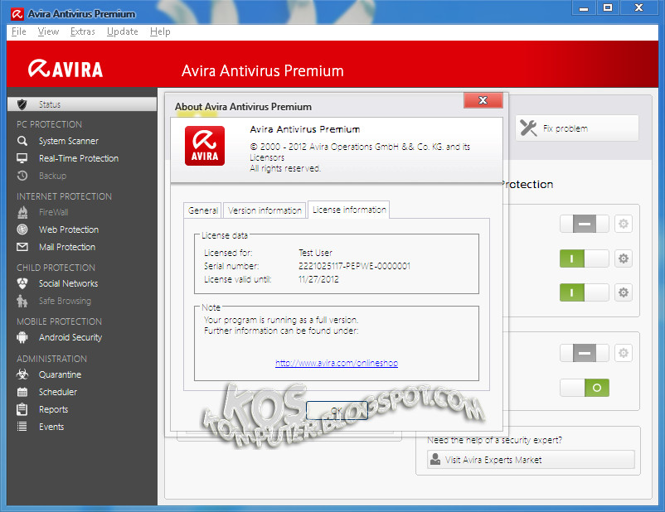Click Visit Avira Experts Market button

(x=531, y=460)
